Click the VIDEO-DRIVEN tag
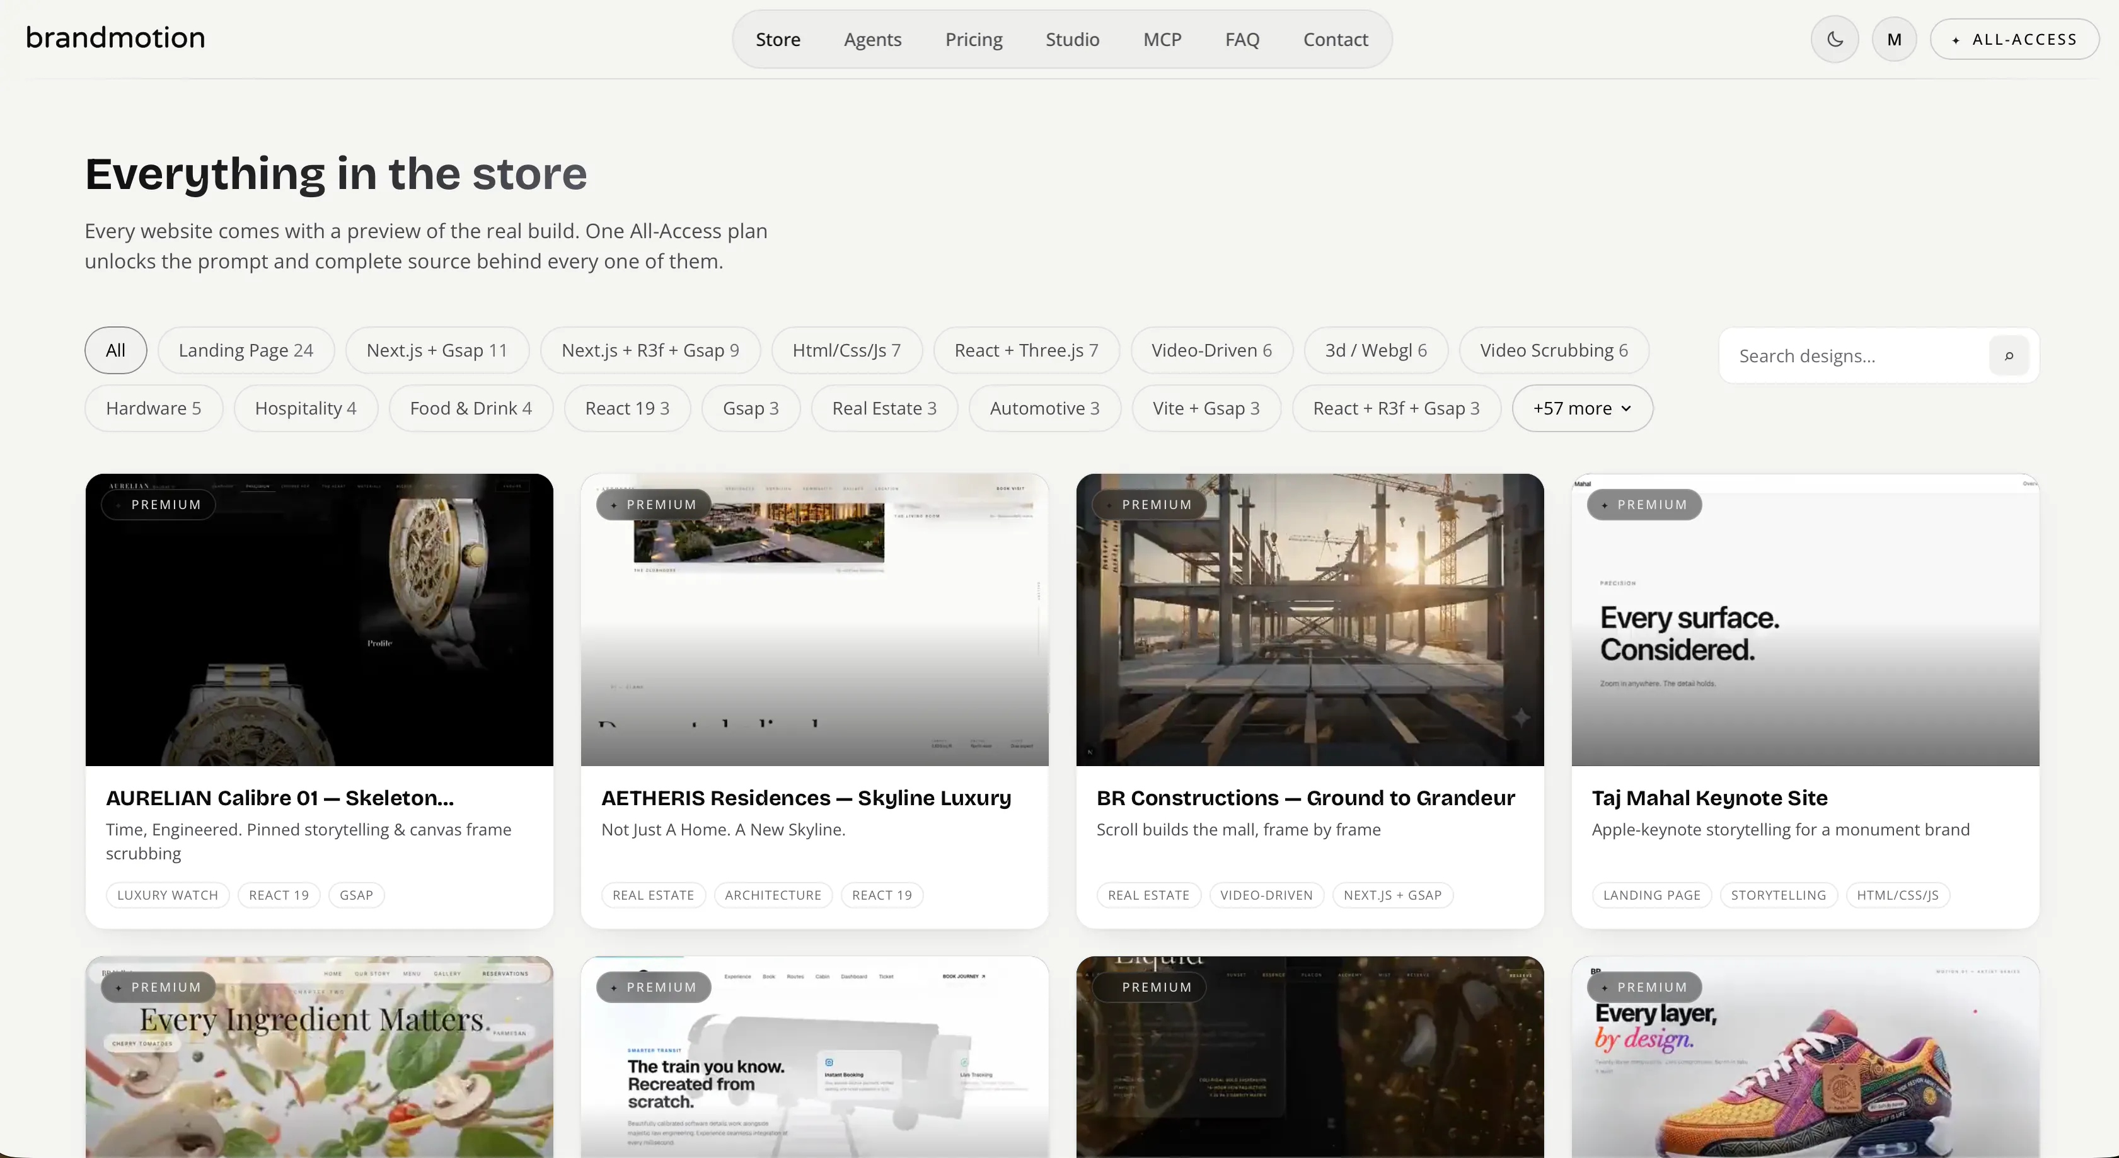Image resolution: width=2119 pixels, height=1158 pixels. click(x=1266, y=895)
